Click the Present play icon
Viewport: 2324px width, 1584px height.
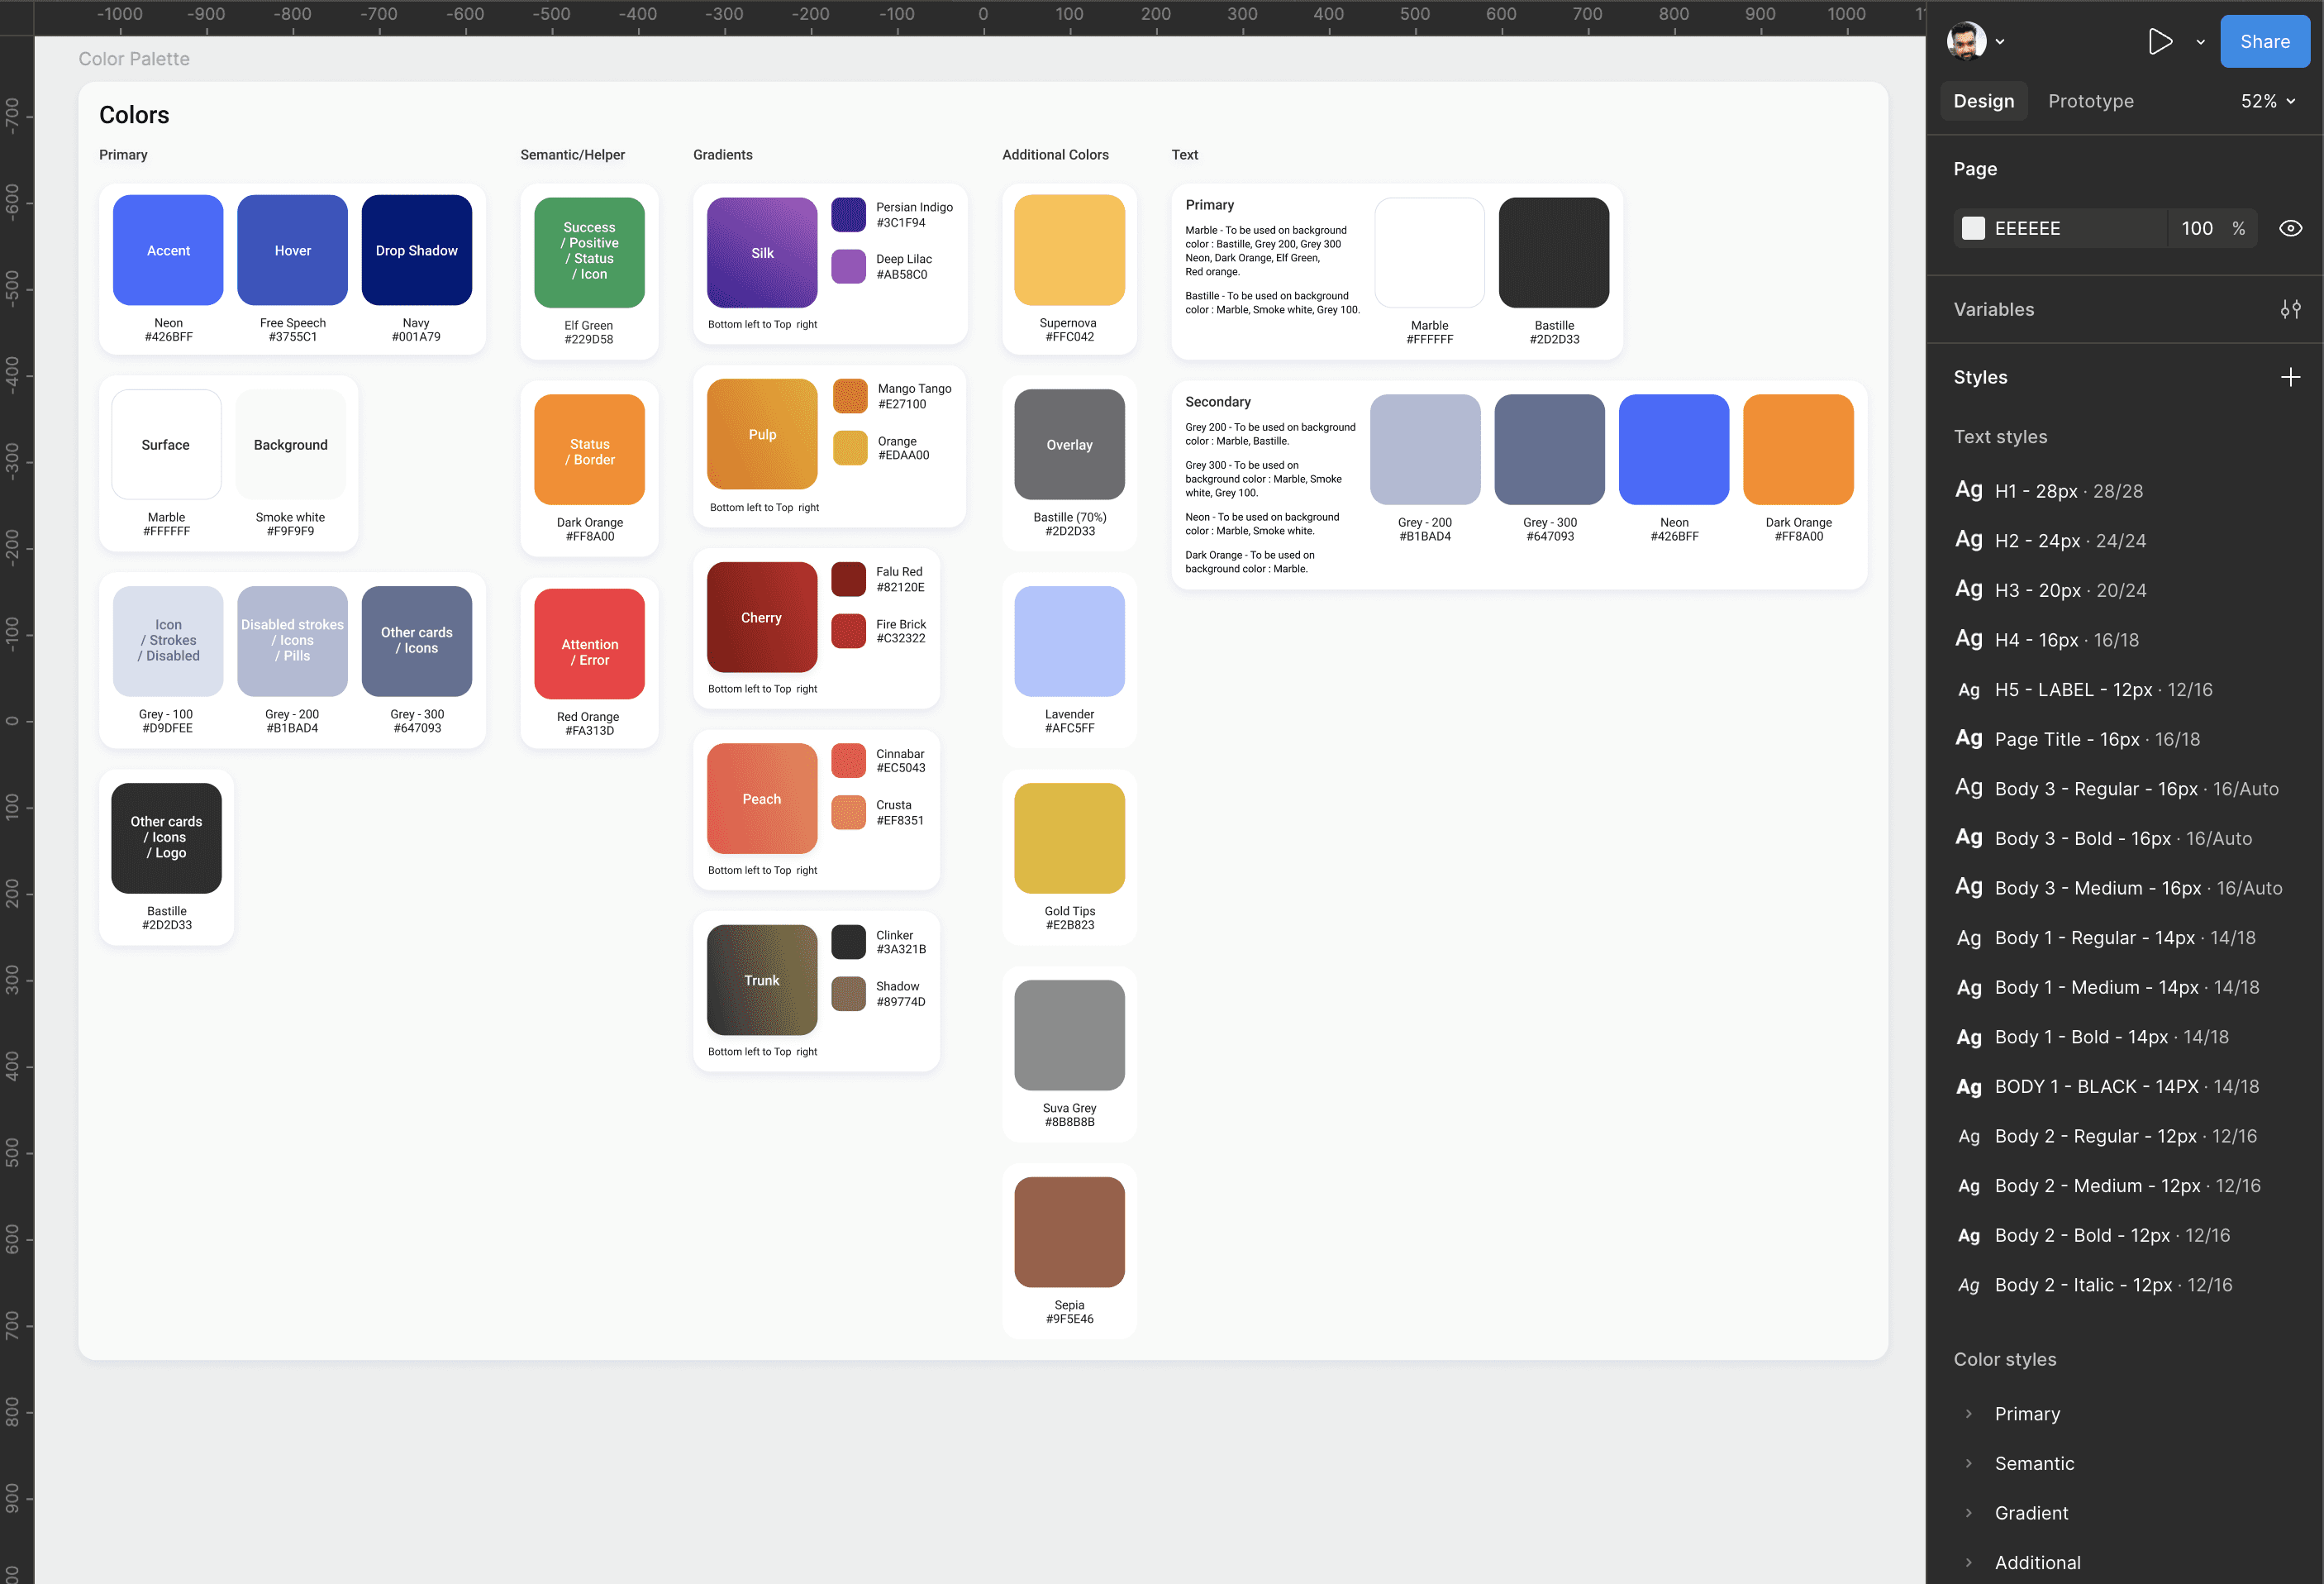point(2159,41)
